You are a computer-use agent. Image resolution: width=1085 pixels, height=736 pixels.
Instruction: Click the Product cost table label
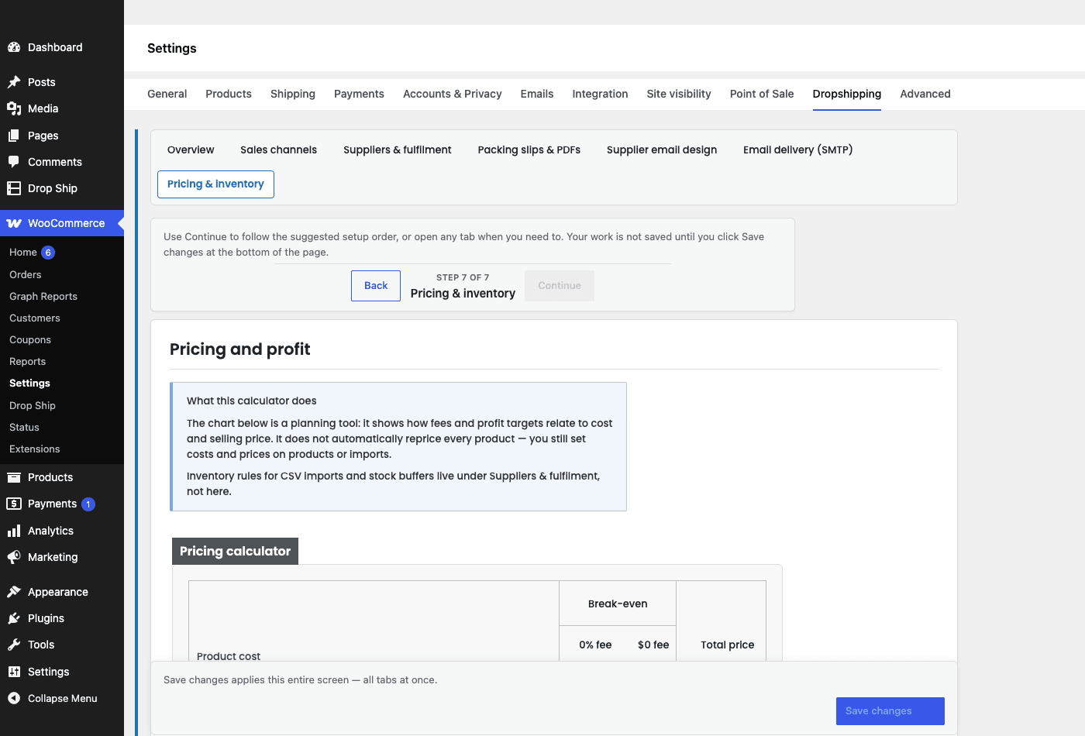point(229,656)
